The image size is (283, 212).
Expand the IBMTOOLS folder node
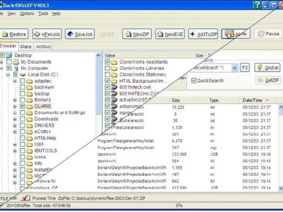[x=15, y=151]
